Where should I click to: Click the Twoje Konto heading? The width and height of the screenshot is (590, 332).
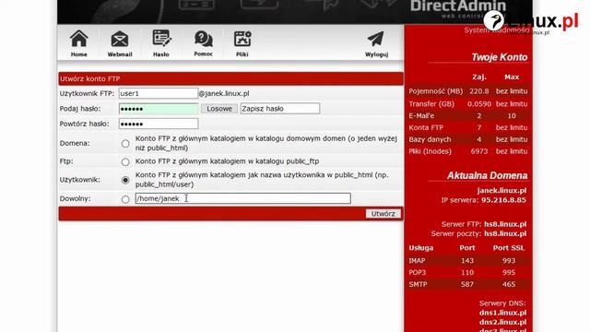500,57
